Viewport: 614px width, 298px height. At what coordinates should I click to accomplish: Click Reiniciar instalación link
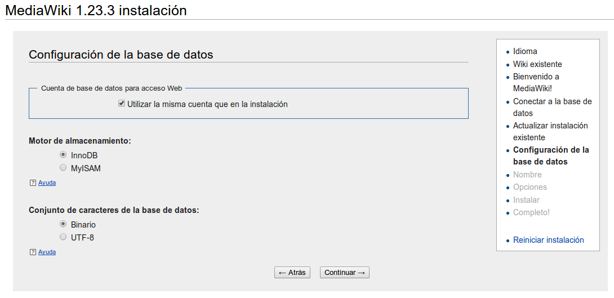548,240
